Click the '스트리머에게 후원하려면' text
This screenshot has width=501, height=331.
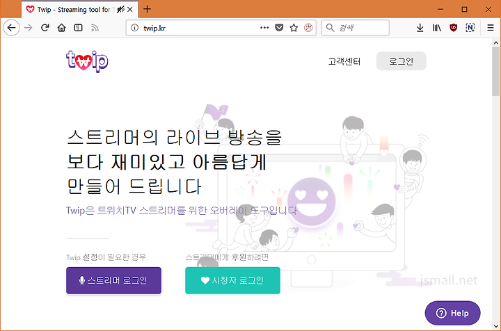[x=227, y=257]
